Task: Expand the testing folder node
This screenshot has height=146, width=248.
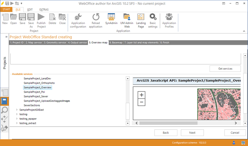Action: pyautogui.click(x=17, y=114)
